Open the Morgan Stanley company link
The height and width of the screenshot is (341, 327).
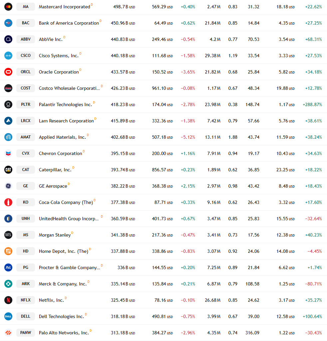pyautogui.click(x=55, y=235)
